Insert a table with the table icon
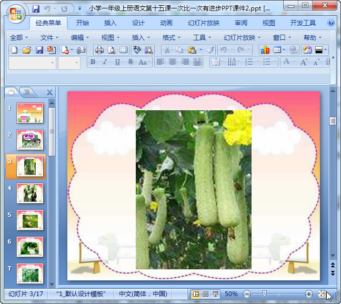341x304 pixels. point(277,50)
